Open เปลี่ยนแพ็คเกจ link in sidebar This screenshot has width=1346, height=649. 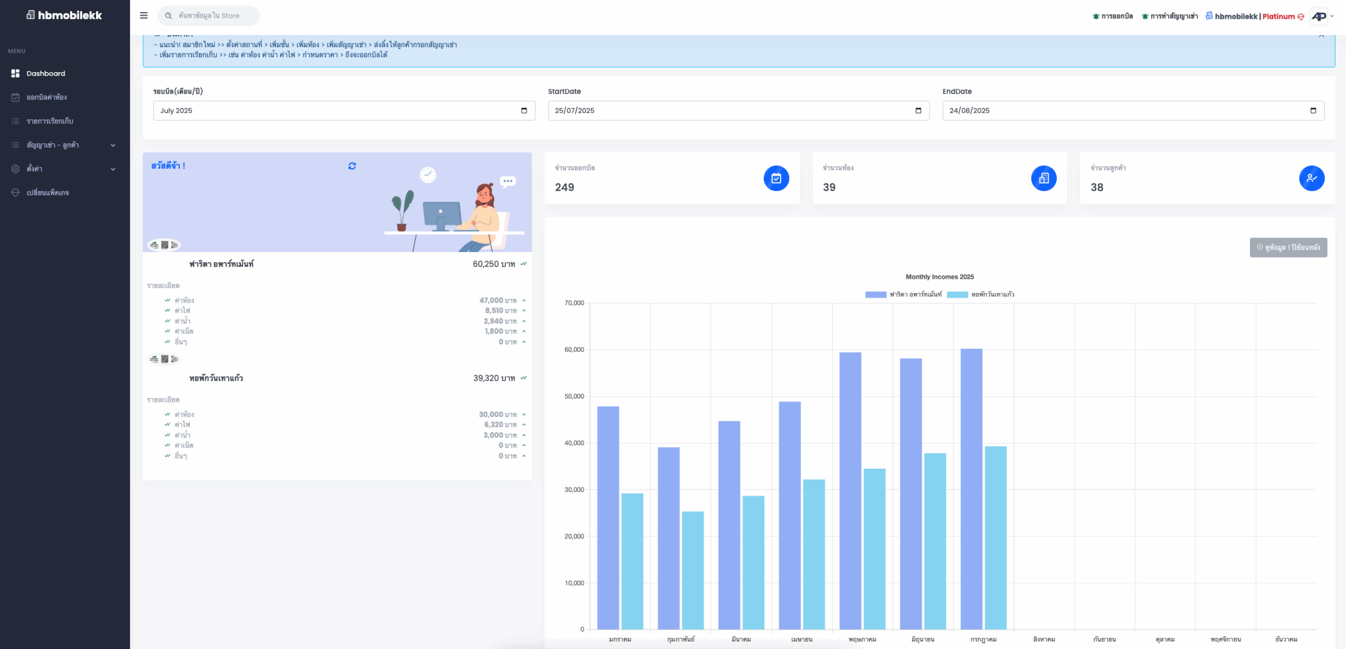point(48,193)
